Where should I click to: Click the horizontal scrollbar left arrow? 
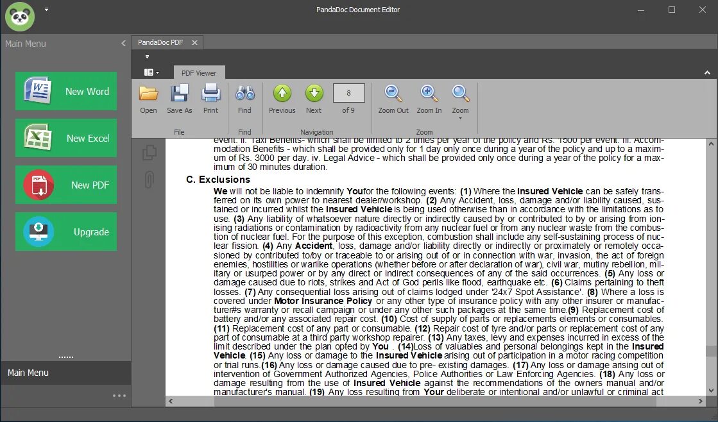[171, 401]
